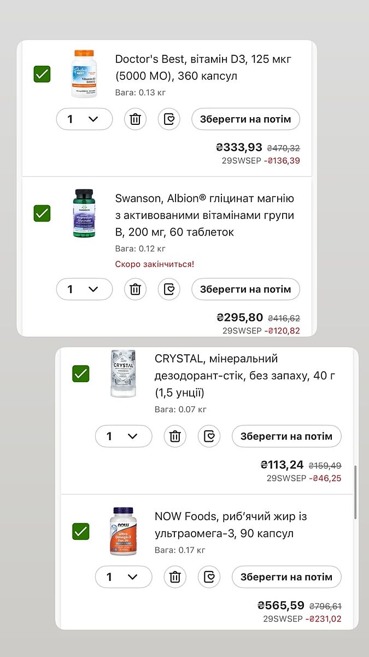Add NOW Foods fish oil to wishlist
Viewport: 369px width, 657px height.
click(209, 577)
